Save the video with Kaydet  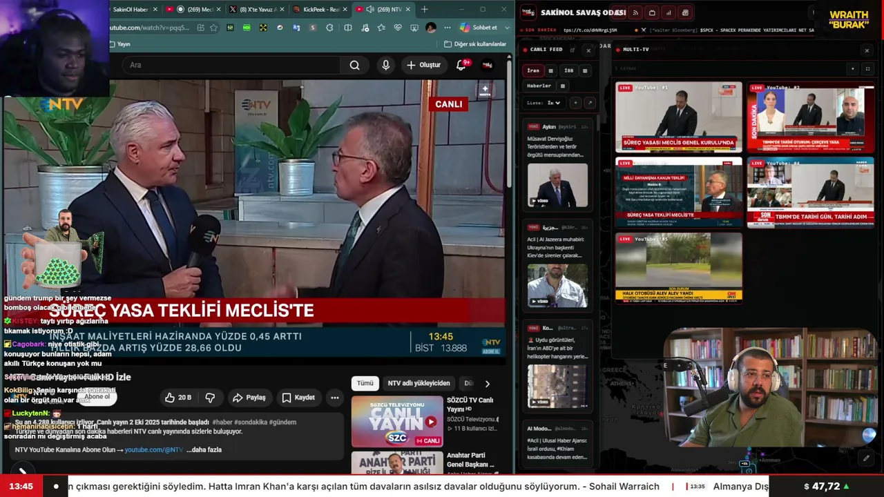(298, 398)
